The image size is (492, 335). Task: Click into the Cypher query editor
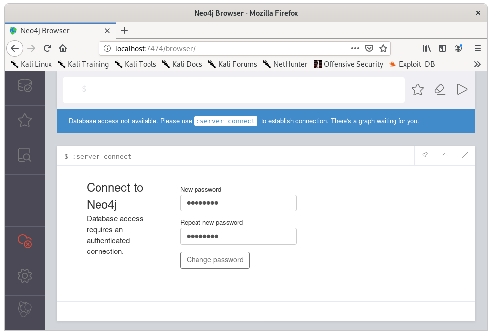click(234, 89)
